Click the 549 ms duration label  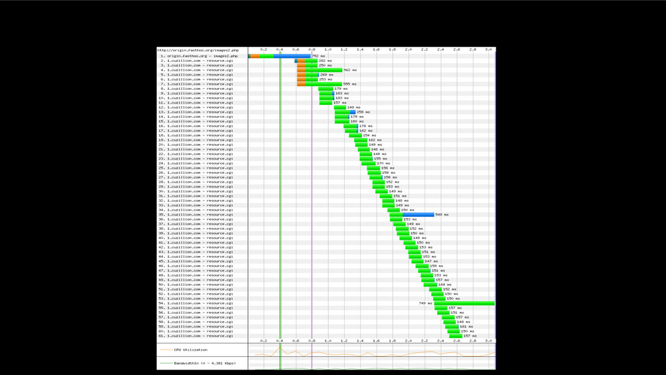(442, 215)
